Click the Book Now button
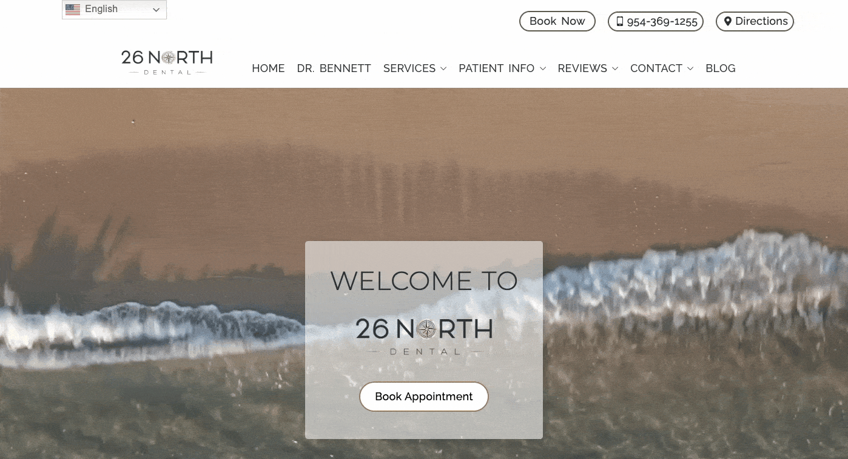The height and width of the screenshot is (459, 848). point(557,21)
